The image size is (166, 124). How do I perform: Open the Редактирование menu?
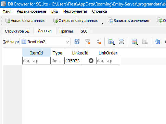click(31, 11)
